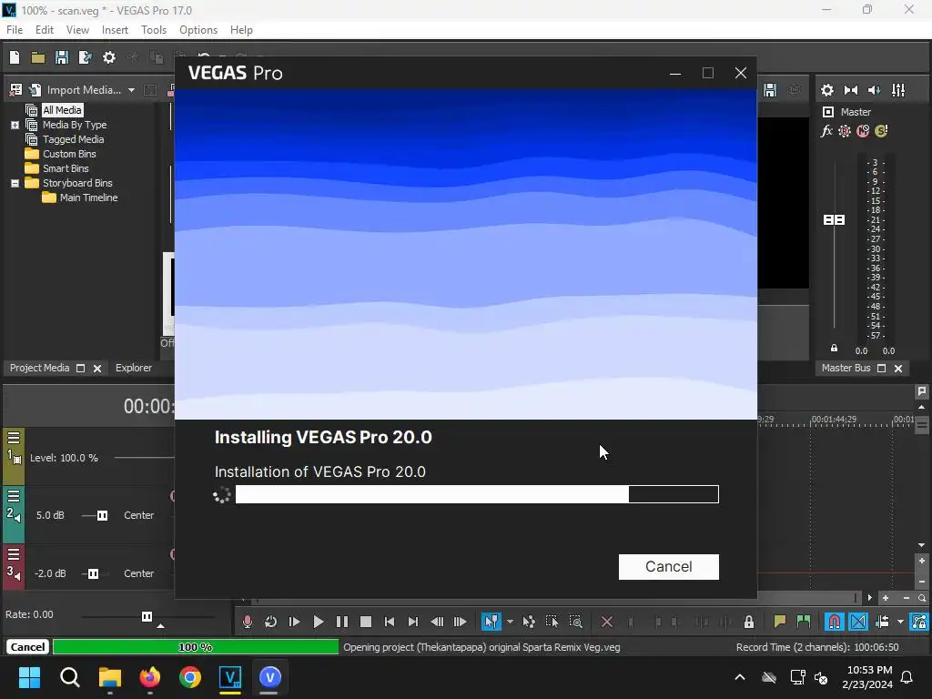Open Auto Ripple mode dropdown arrow
Image resolution: width=932 pixels, height=699 pixels.
pos(900,622)
